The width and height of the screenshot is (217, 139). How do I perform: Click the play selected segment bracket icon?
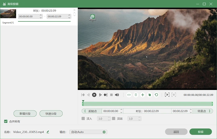click(167, 95)
